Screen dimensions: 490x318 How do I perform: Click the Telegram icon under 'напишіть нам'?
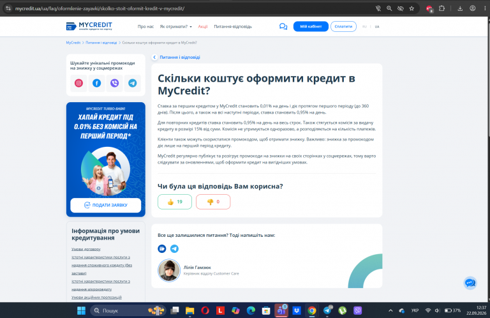click(x=174, y=248)
